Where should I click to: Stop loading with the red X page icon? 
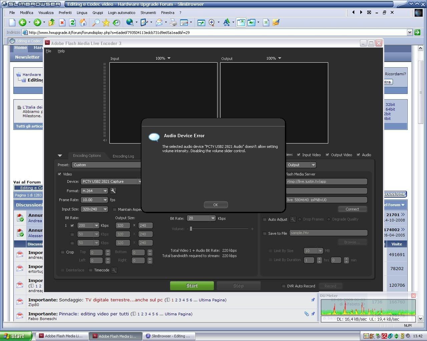coord(62,22)
